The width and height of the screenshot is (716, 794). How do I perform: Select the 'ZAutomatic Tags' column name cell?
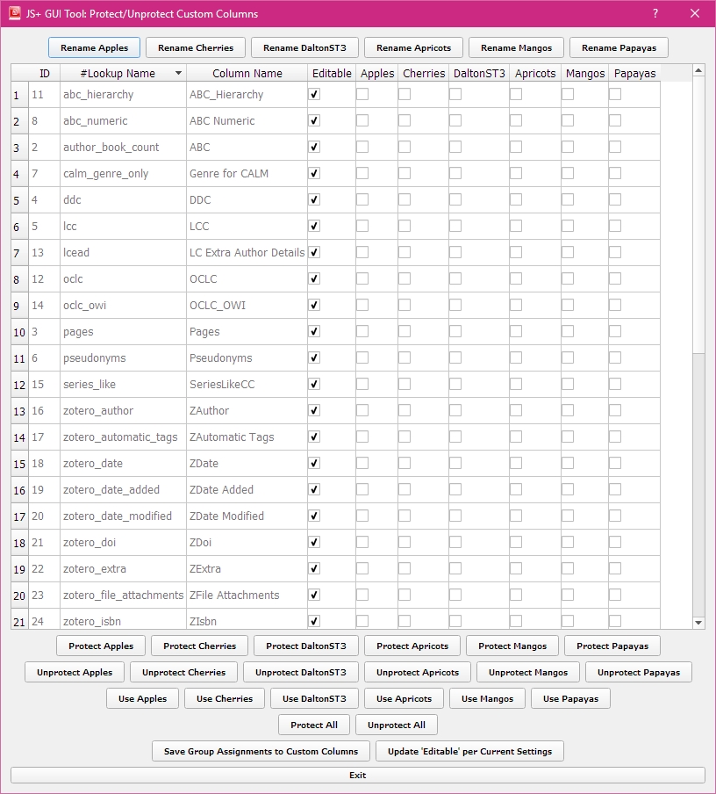tap(247, 437)
